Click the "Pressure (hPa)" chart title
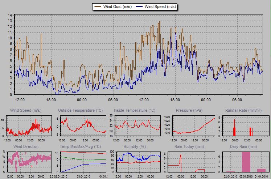 point(189,110)
